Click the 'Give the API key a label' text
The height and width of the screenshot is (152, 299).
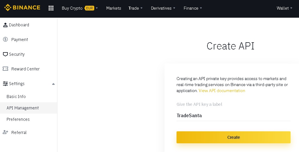pyautogui.click(x=199, y=104)
